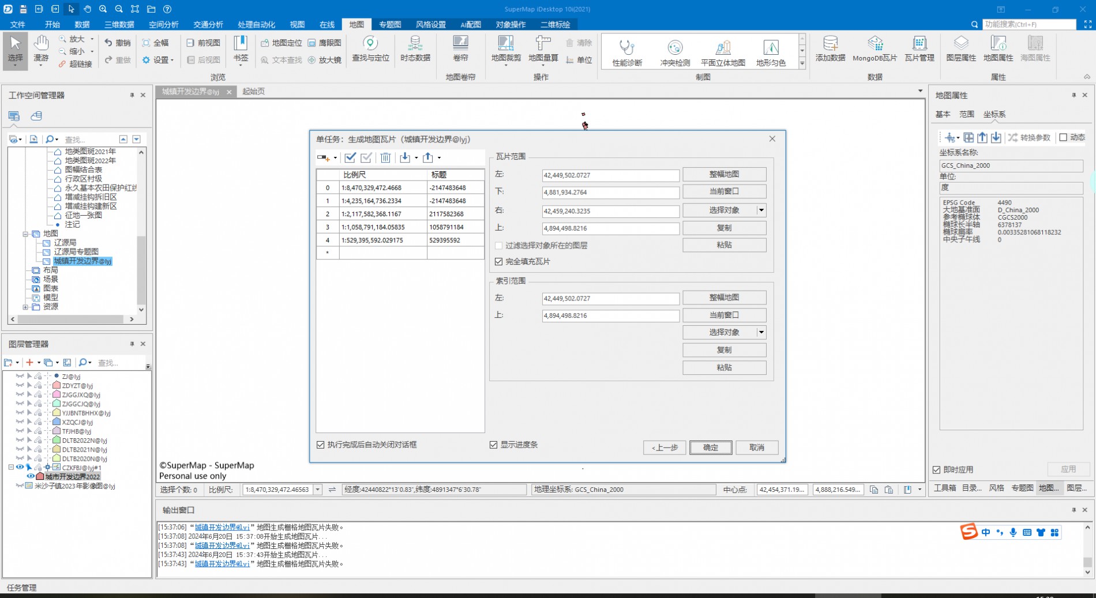
Task: Click the <上一步 button
Action: point(665,447)
